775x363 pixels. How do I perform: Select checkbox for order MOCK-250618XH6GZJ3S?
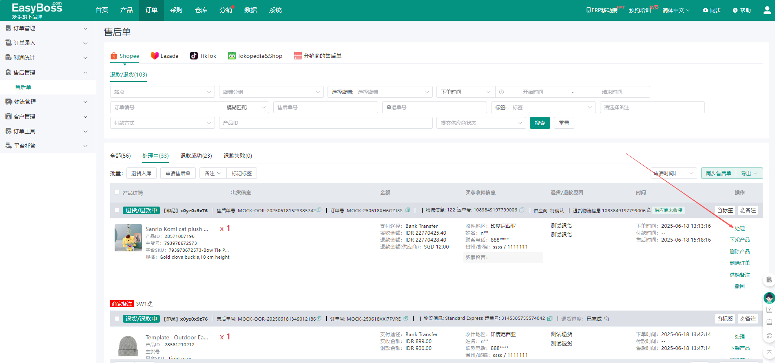[x=117, y=210]
